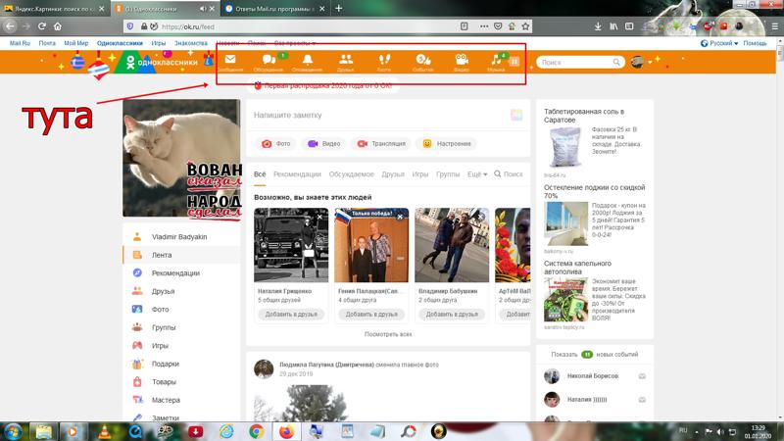Expand the Ещё dropdown in feed tabs
The image size is (784, 441).
477,174
